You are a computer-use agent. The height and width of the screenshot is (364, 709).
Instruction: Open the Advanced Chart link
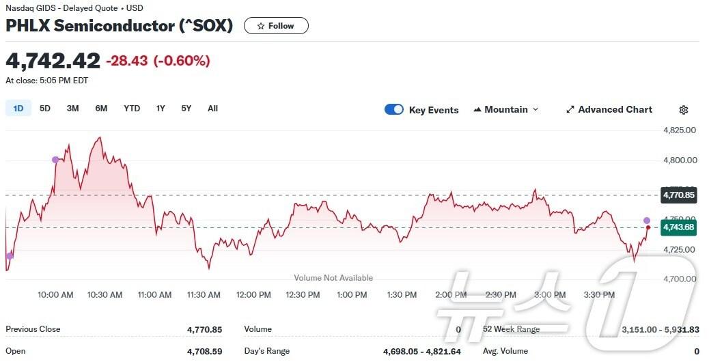pos(615,110)
